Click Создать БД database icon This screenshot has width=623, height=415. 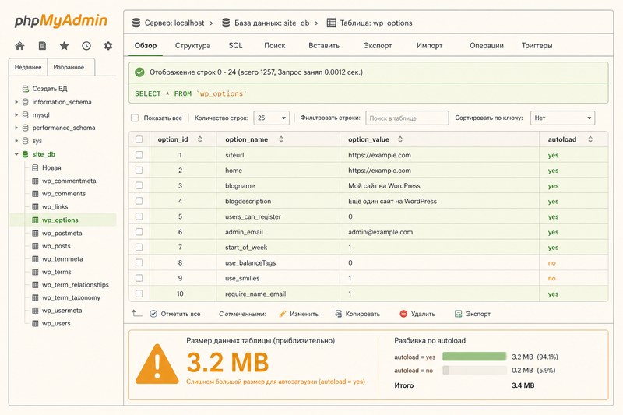tap(26, 89)
